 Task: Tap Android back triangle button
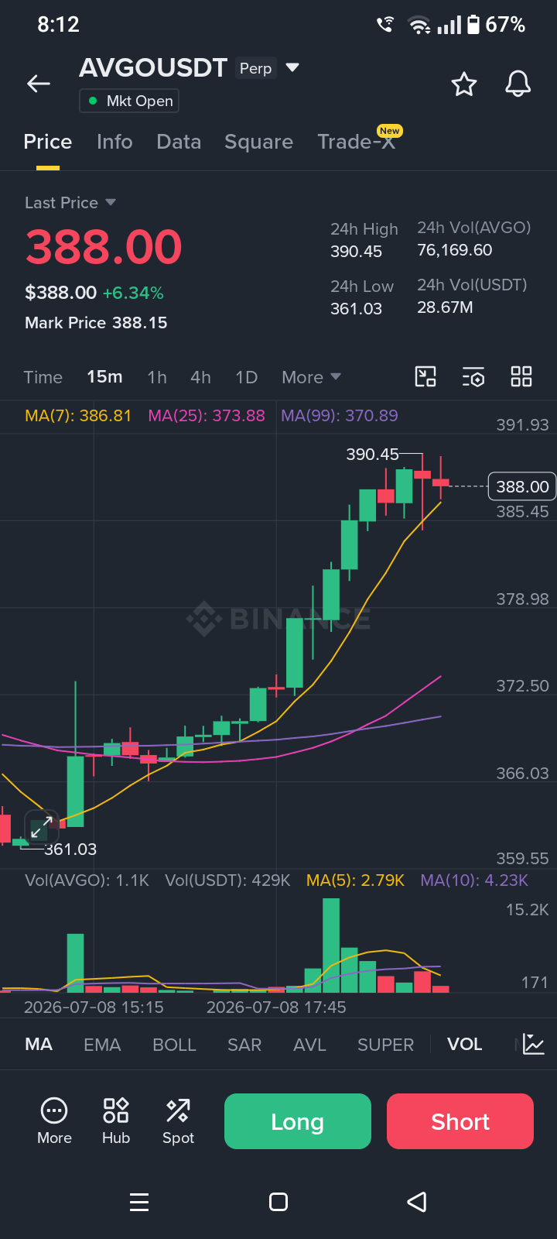coord(417,1202)
